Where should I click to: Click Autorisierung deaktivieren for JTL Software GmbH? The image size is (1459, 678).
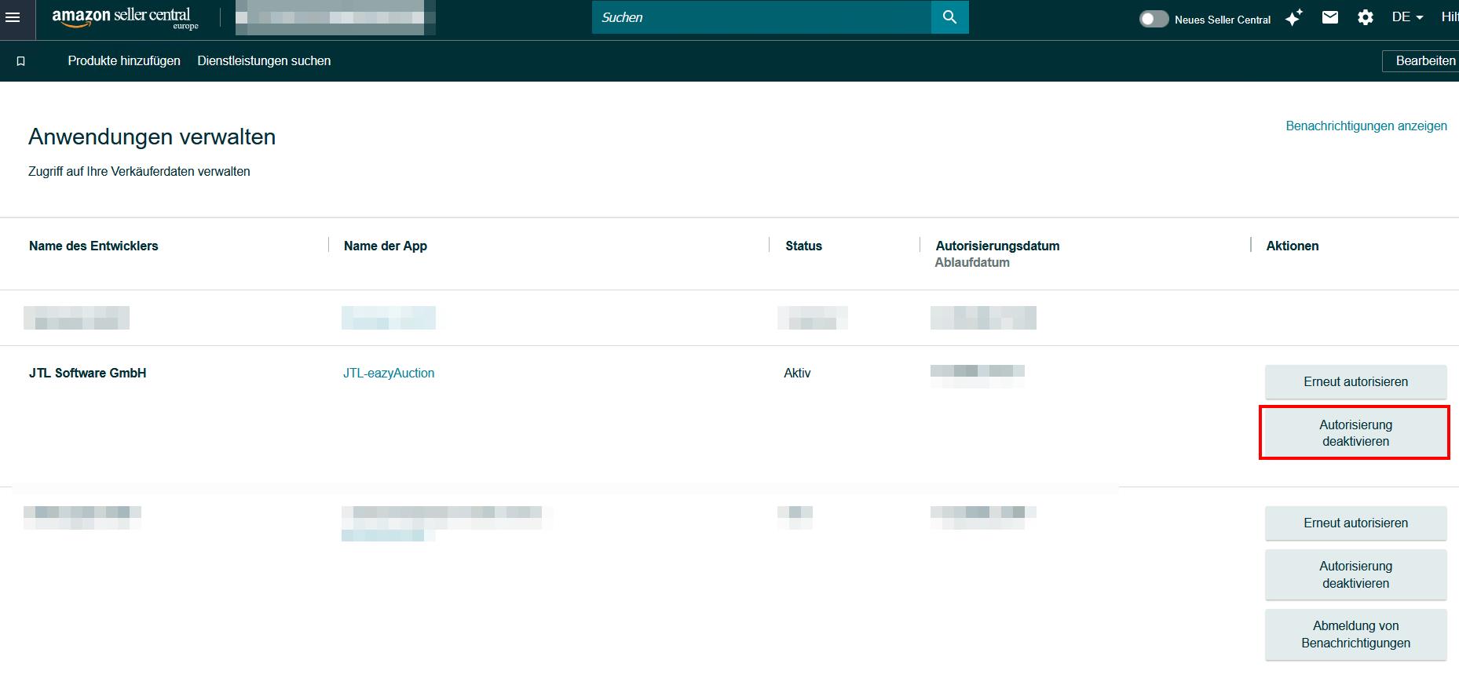tap(1355, 432)
